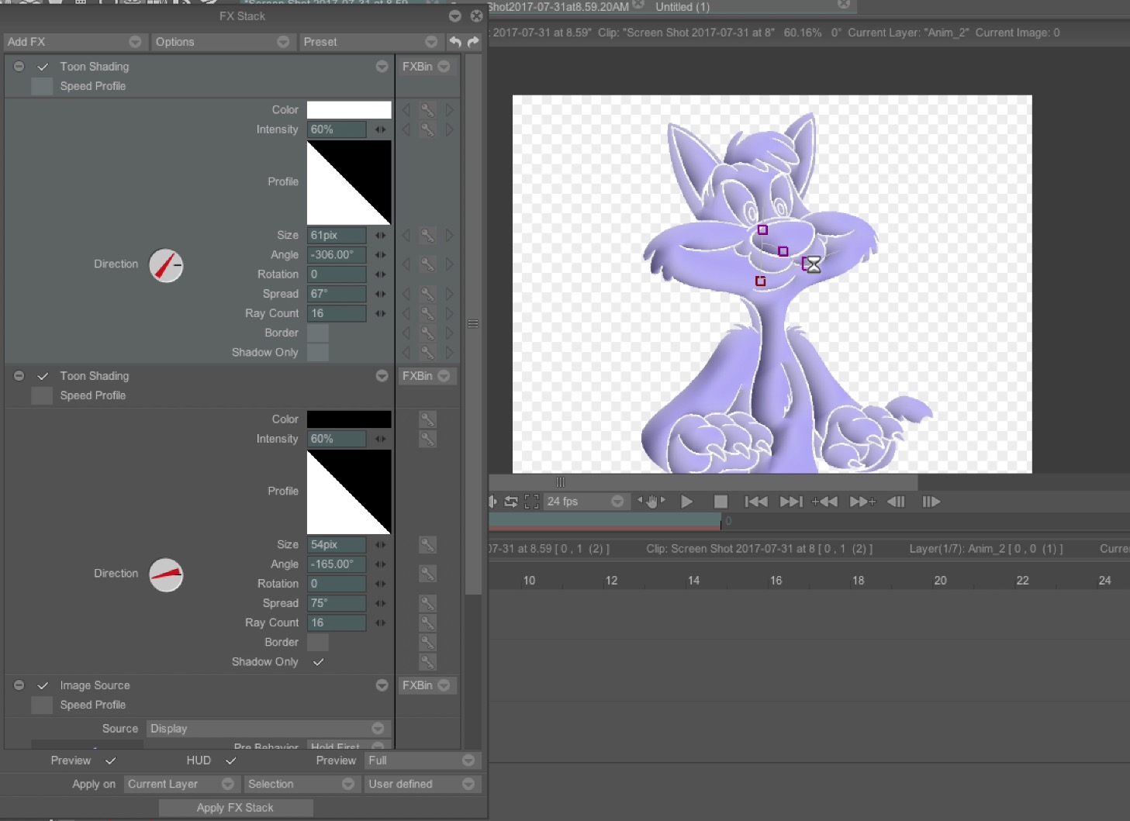The height and width of the screenshot is (821, 1130).
Task: Toggle Border checkbox in second Toon Shading
Action: click(318, 643)
